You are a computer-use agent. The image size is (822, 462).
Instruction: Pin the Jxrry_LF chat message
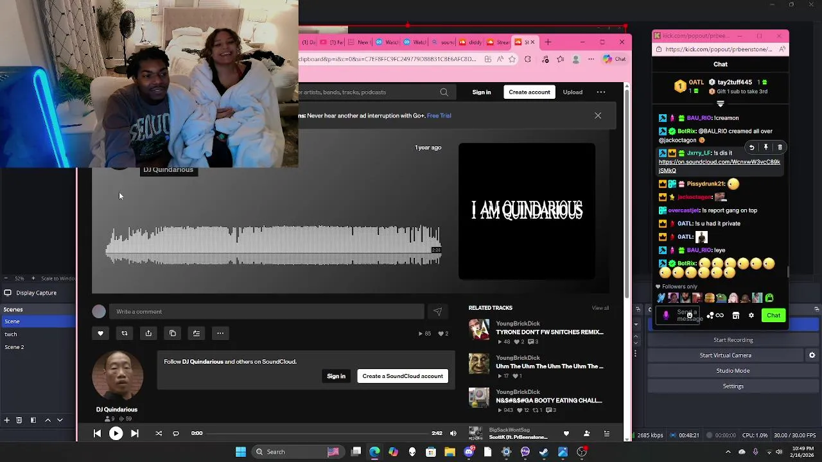tap(765, 148)
